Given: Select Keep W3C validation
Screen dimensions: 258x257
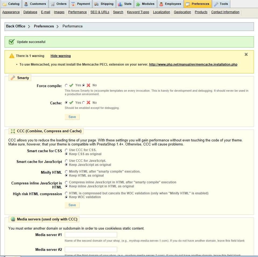Looking at the screenshot, I should pos(66,197).
